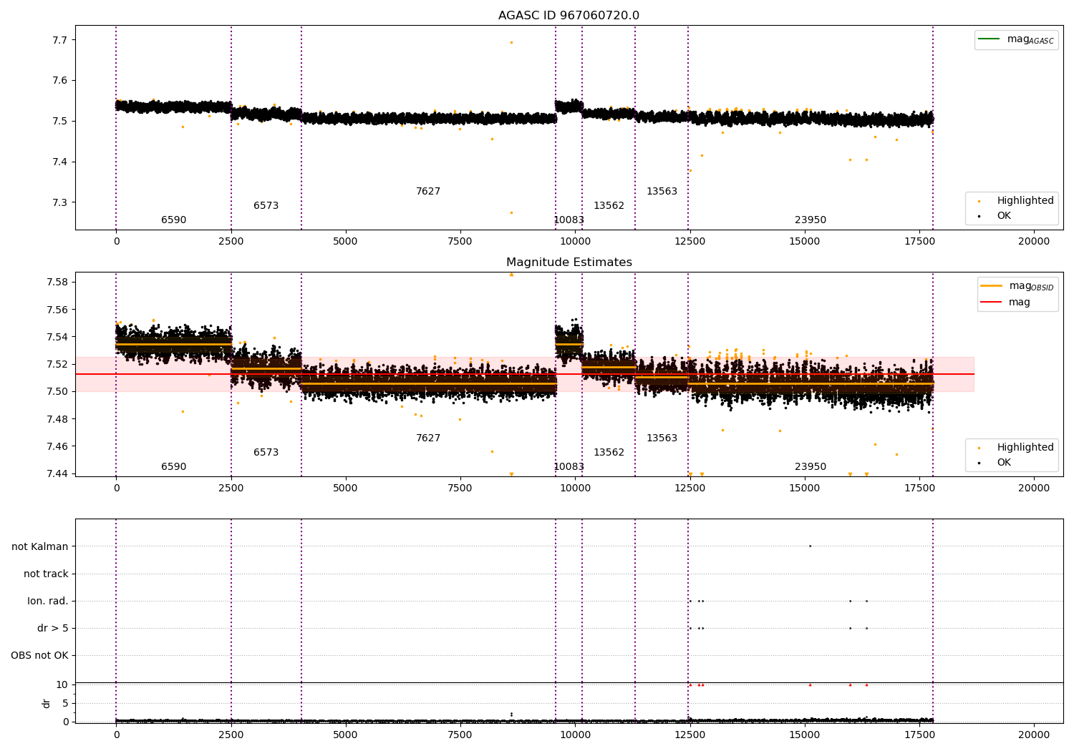This screenshot has width=1074, height=751.
Task: Click the 7500 x-tick in the top plot
Action: point(460,242)
